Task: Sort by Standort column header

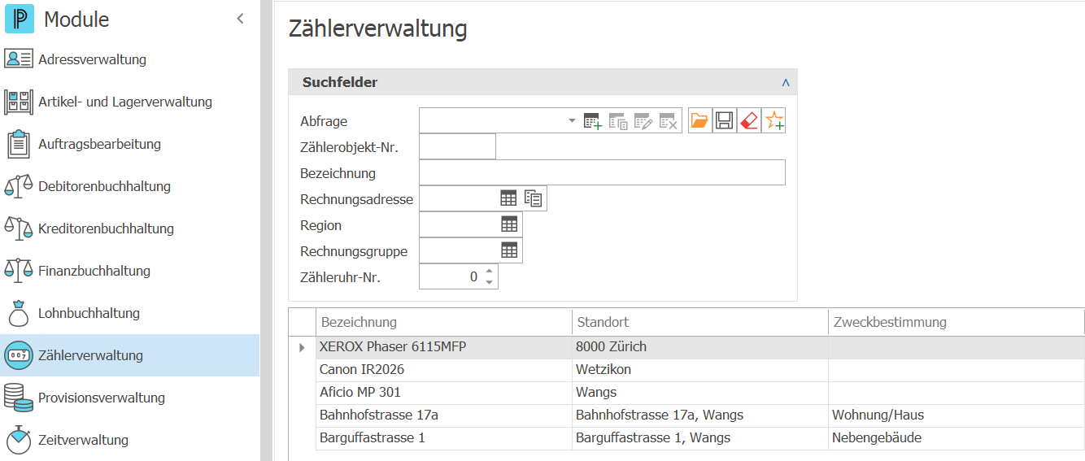Action: click(x=700, y=322)
